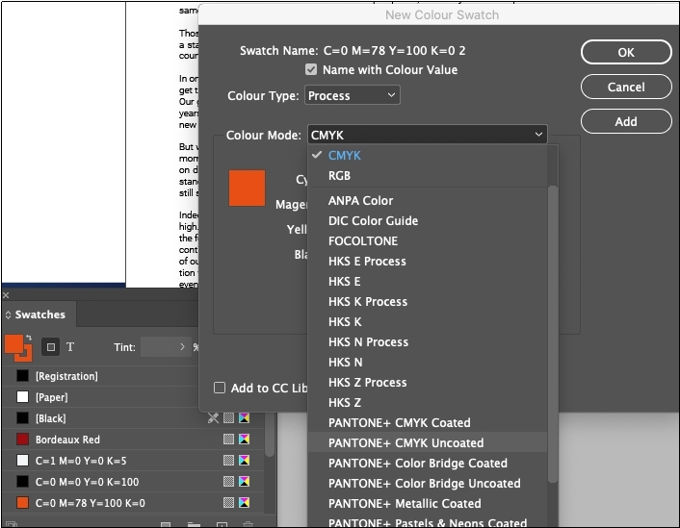
Task: Click CMYK mode icon on [Black] row
Action: coord(244,418)
